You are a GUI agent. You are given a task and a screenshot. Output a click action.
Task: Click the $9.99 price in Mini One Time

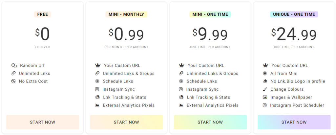click(x=210, y=34)
